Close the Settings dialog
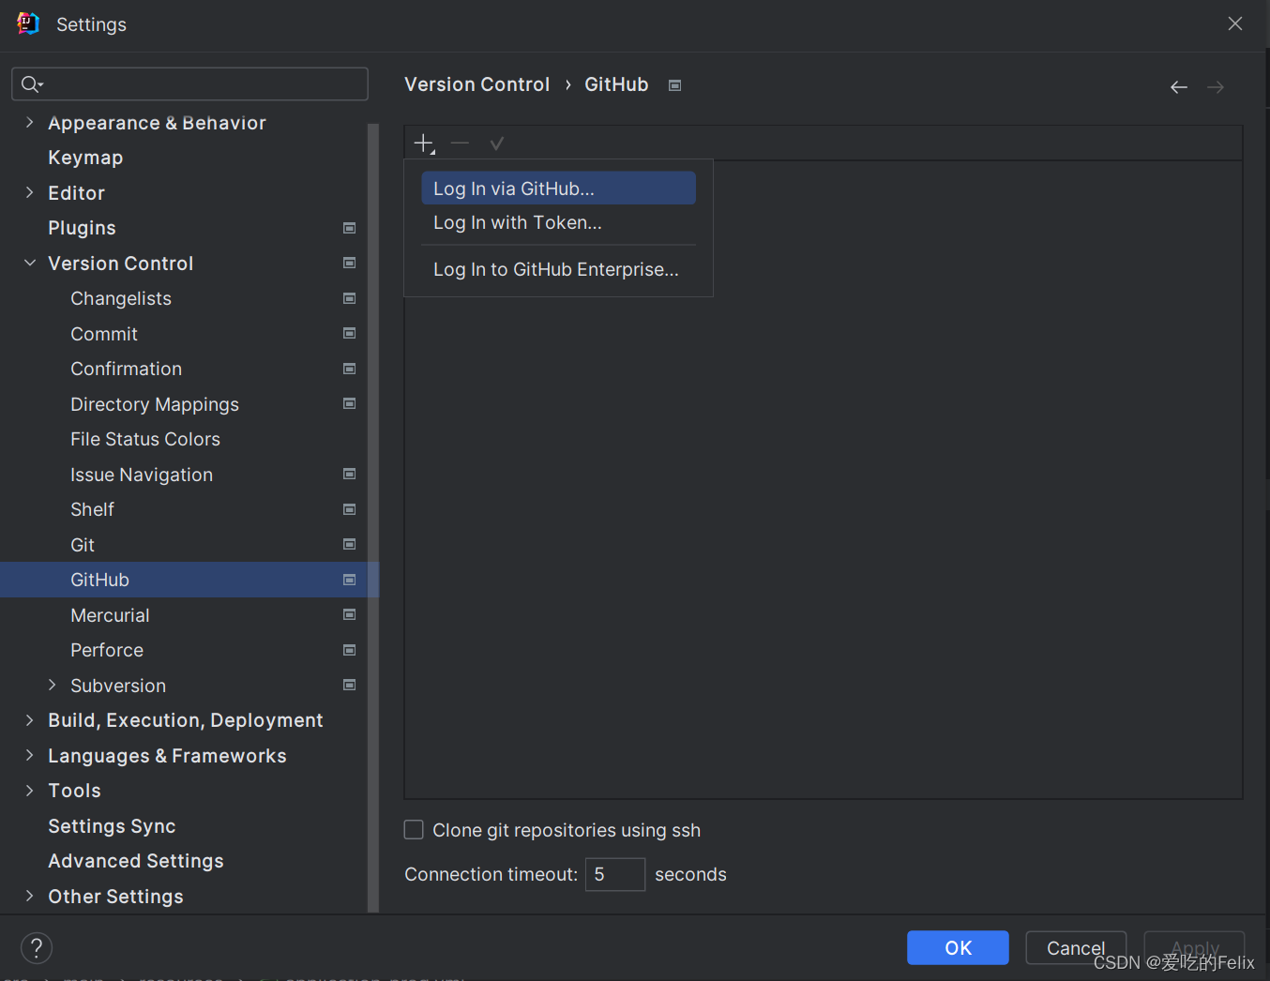 click(1235, 23)
